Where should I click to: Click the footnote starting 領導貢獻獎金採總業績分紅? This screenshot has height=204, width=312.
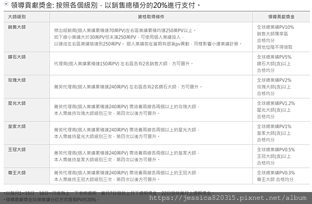pyautogui.click(x=51, y=199)
